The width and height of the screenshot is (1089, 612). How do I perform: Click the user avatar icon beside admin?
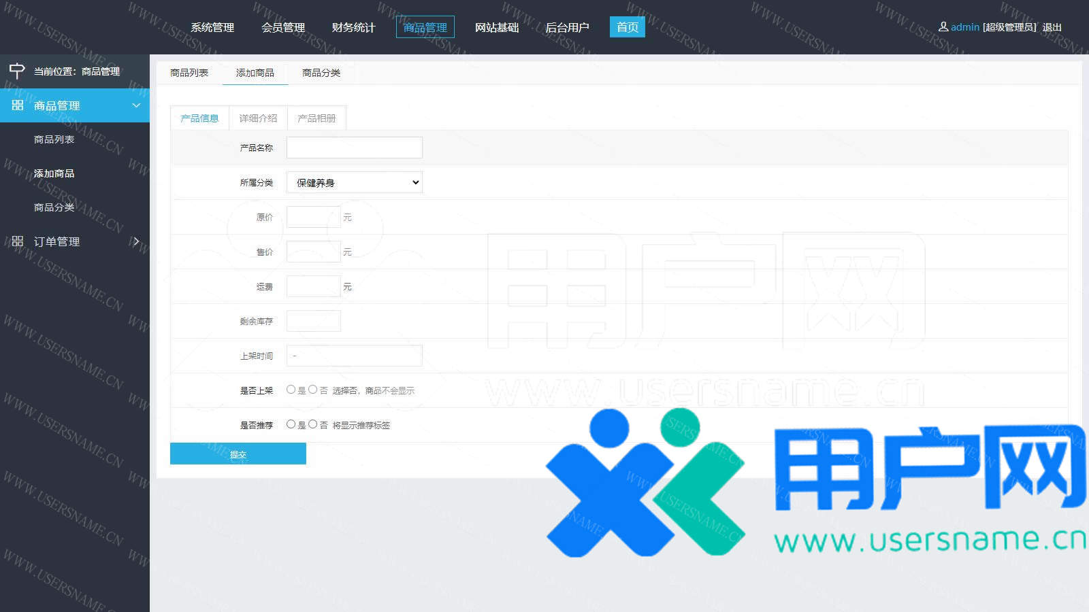(x=943, y=27)
